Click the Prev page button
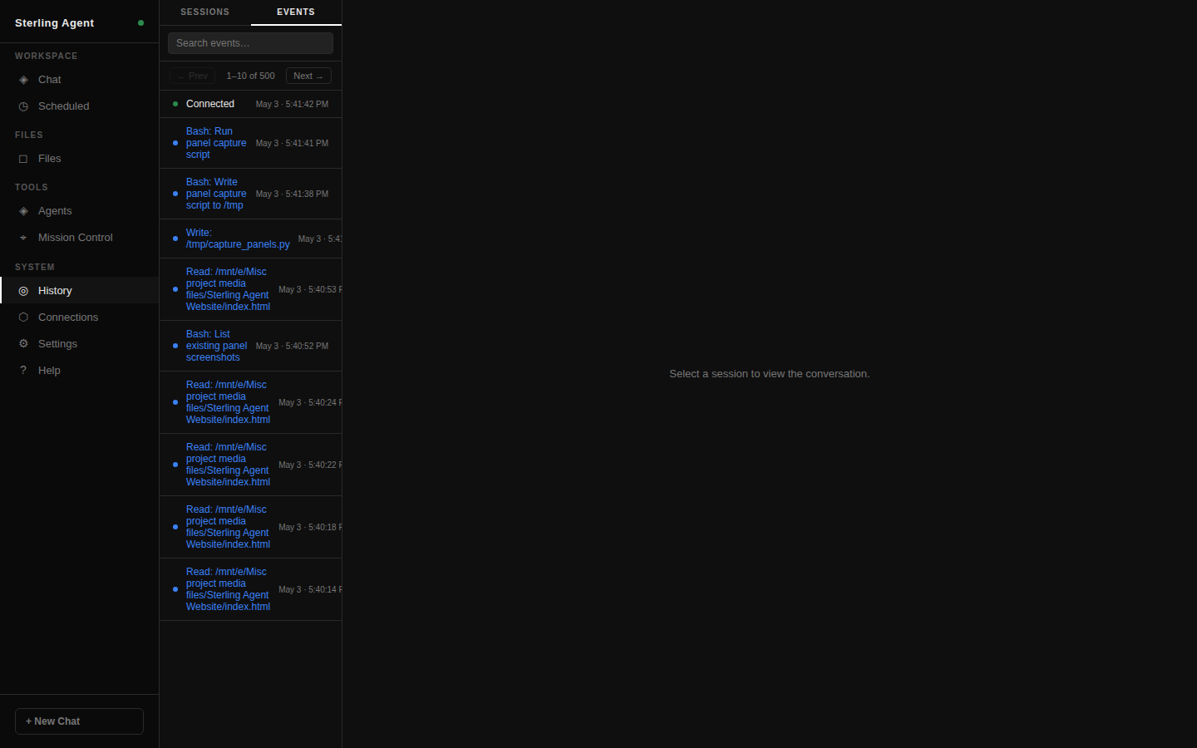Screen dimensions: 1197x748 pyautogui.click(x=192, y=76)
